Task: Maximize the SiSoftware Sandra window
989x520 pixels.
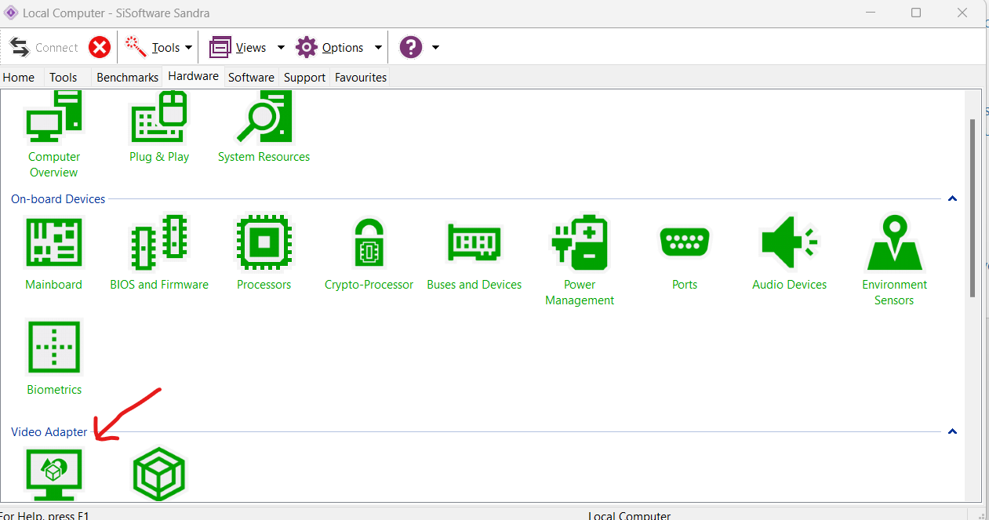Action: click(916, 13)
